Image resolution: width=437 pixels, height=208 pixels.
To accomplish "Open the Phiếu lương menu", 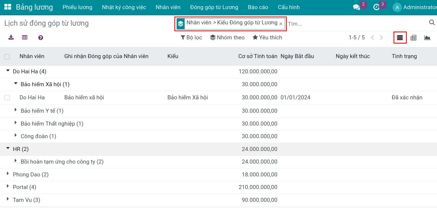I will point(77,7).
